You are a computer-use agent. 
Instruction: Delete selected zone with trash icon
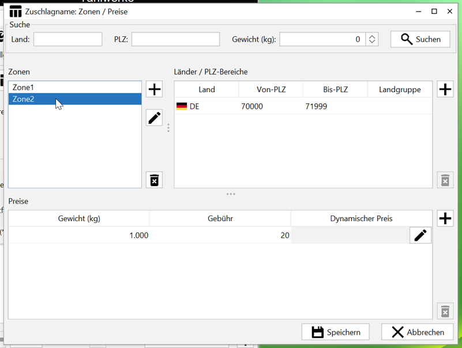pyautogui.click(x=155, y=180)
